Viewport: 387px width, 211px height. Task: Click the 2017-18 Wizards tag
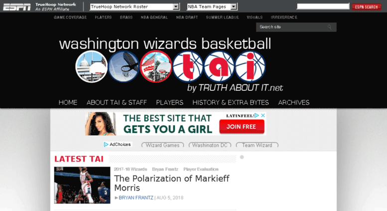point(130,169)
